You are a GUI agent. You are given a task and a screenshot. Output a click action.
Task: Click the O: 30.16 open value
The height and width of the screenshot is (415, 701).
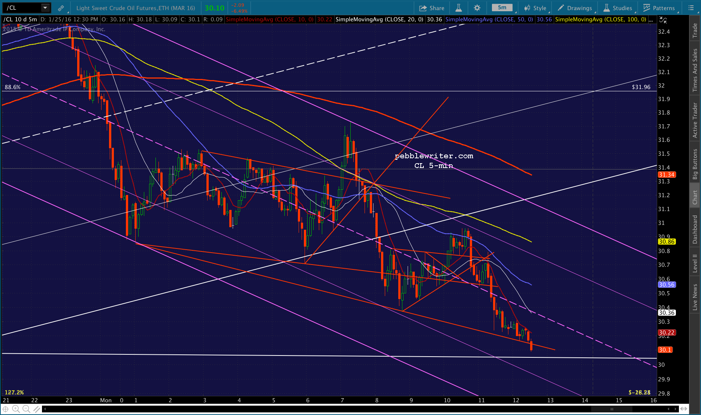pyautogui.click(x=114, y=19)
